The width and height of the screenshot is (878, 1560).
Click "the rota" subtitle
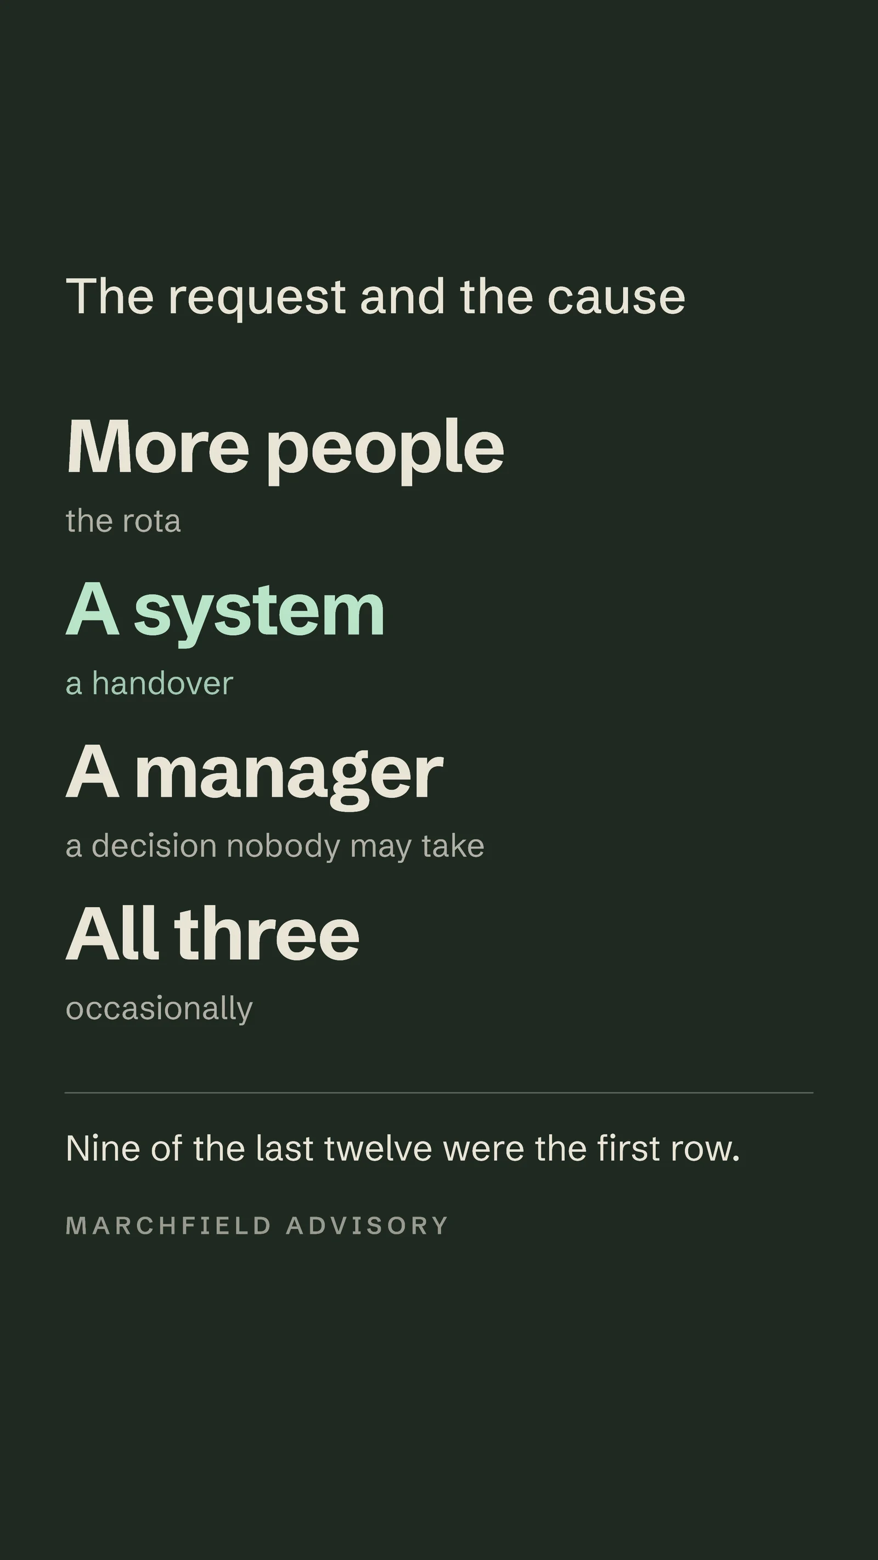[123, 522]
